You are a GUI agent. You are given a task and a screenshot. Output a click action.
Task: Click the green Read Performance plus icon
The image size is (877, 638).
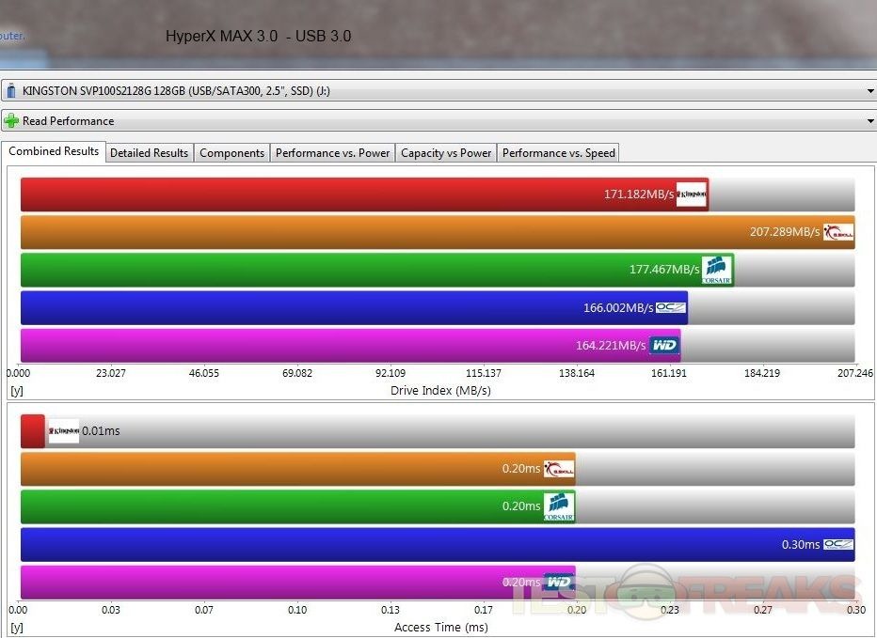pos(12,121)
